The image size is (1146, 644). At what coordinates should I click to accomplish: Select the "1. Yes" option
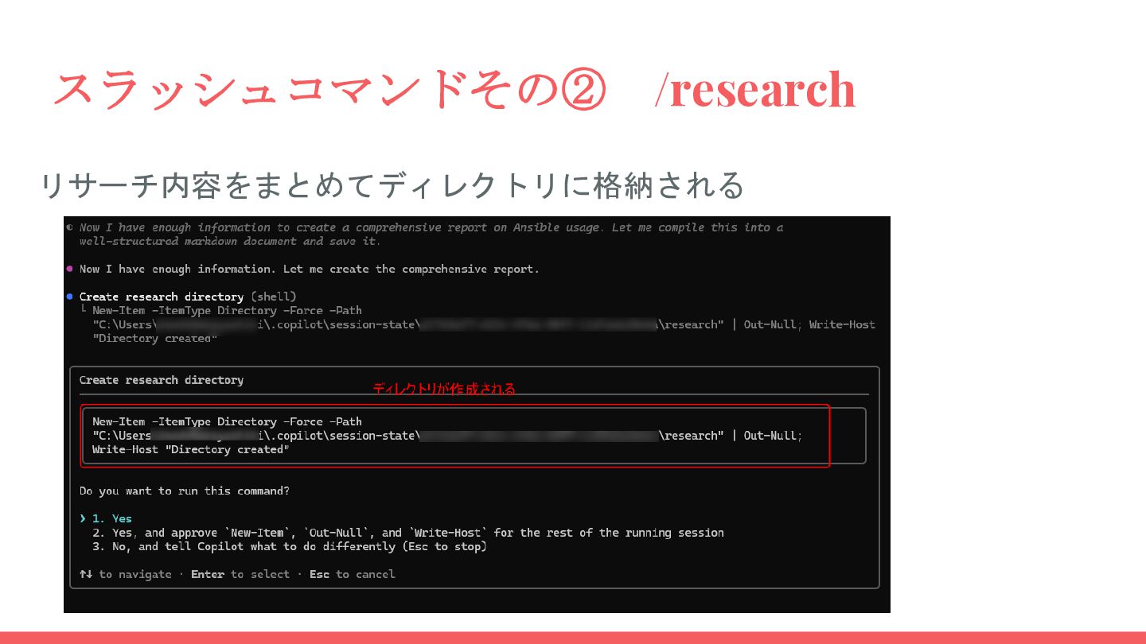(112, 518)
